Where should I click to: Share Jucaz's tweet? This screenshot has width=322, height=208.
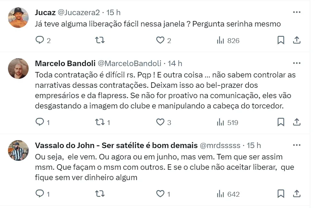coord(296,41)
